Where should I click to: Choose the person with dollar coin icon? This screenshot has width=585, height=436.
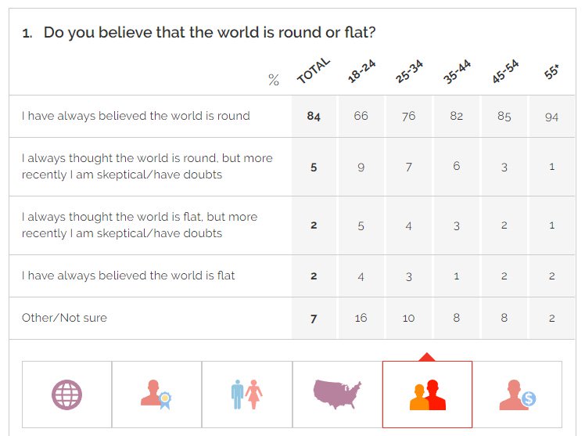(517, 395)
